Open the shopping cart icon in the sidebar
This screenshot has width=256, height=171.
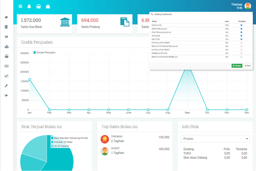(6, 37)
